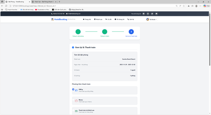
Task: Go to Trang chủ menu item
Action: (87, 19)
